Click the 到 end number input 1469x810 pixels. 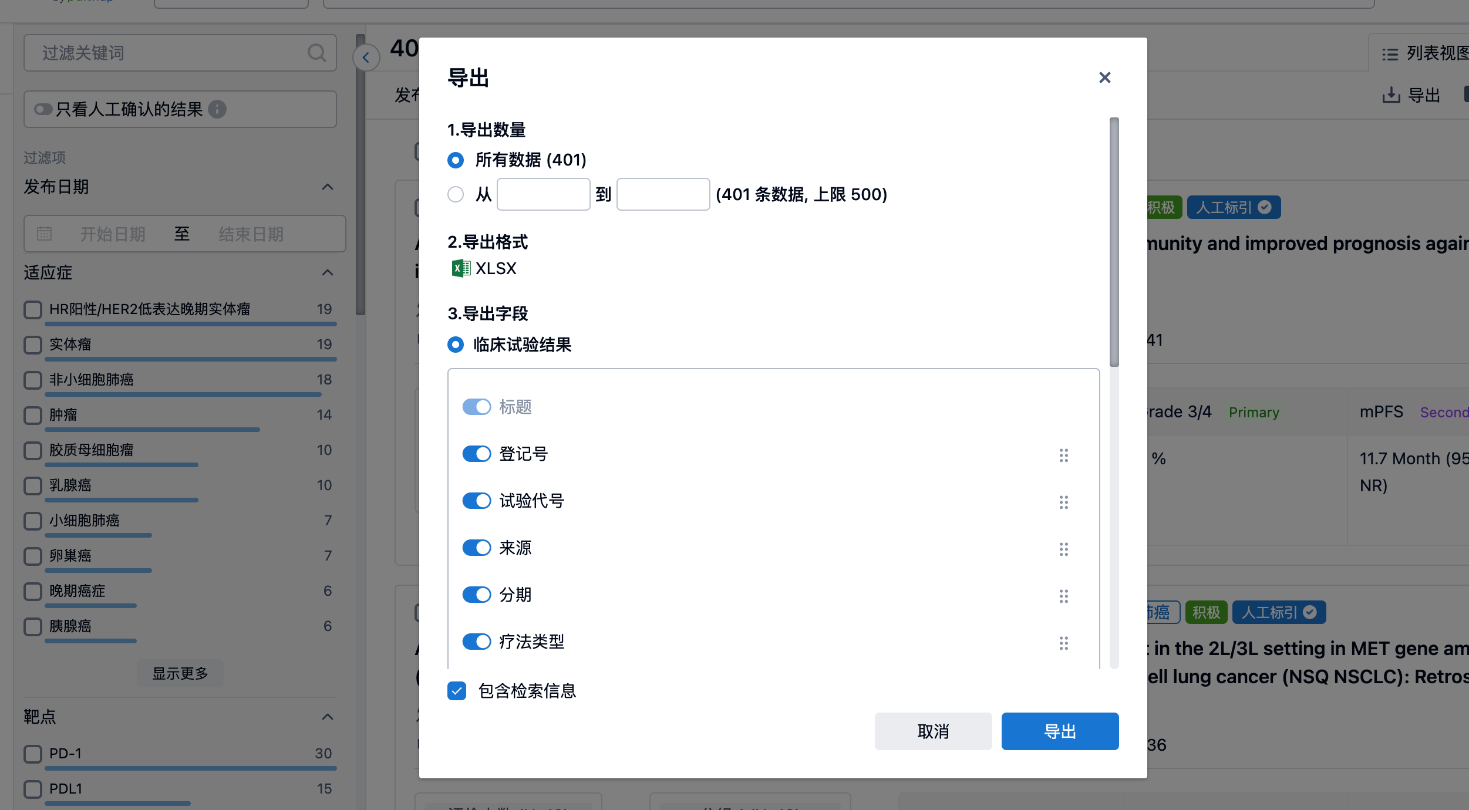(663, 194)
